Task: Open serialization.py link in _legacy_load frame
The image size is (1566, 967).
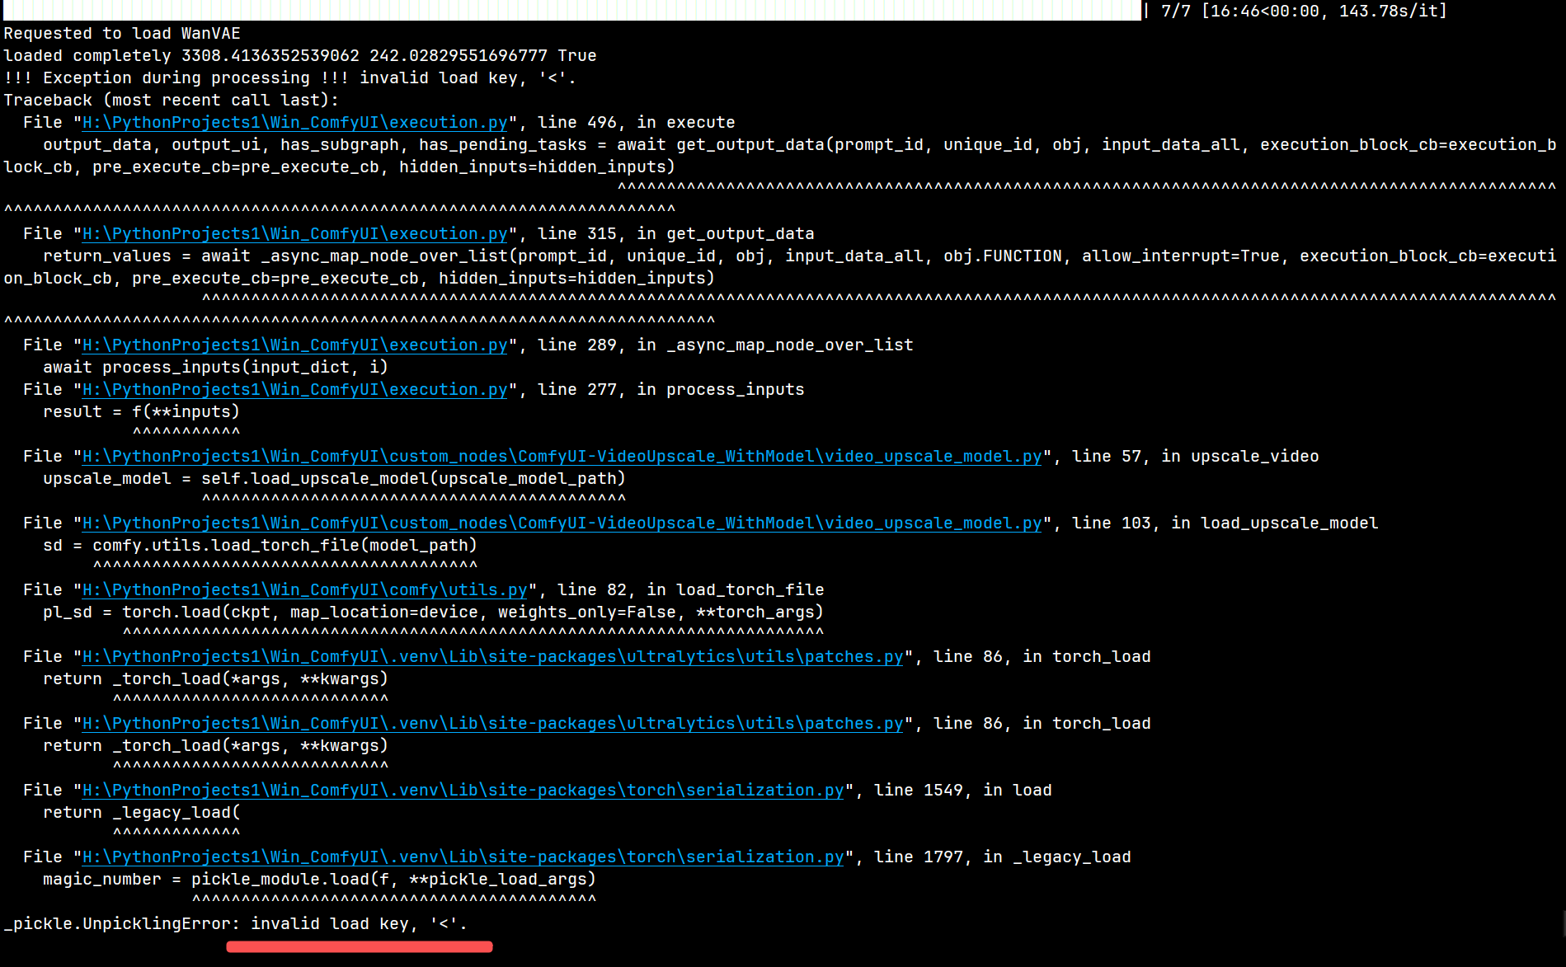Action: tap(461, 857)
